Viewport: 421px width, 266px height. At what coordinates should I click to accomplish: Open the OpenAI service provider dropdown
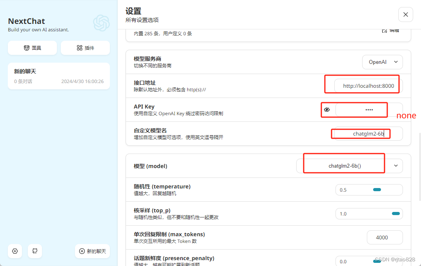tap(382, 62)
